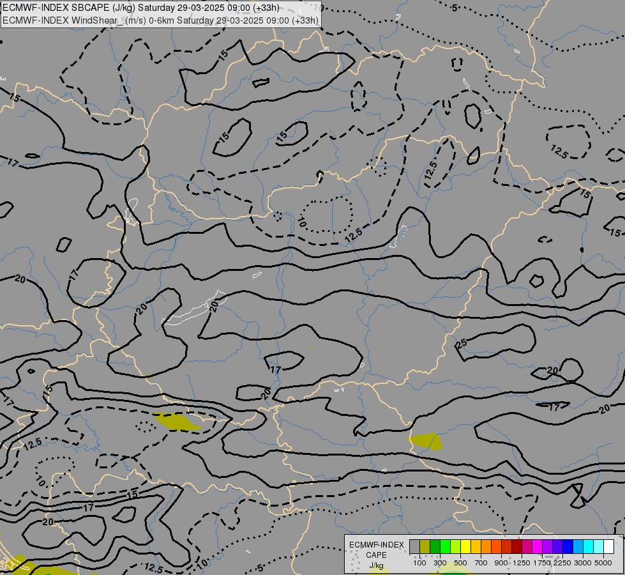Click the amber legend swatch
This screenshot has width=625, height=575.
click(x=476, y=547)
